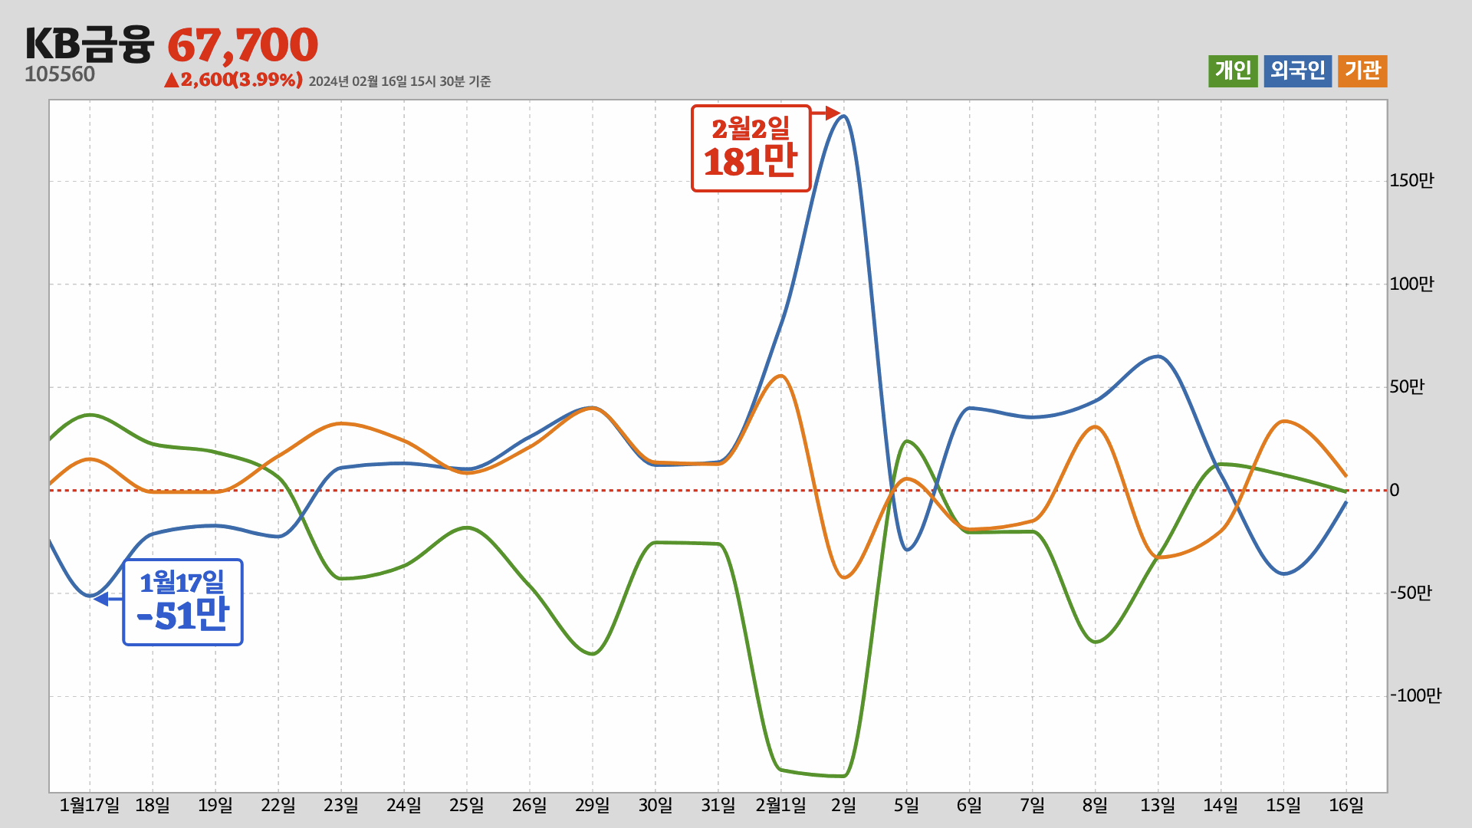Click the blue 외국인 legend label
1472x828 pixels.
pos(1297,71)
